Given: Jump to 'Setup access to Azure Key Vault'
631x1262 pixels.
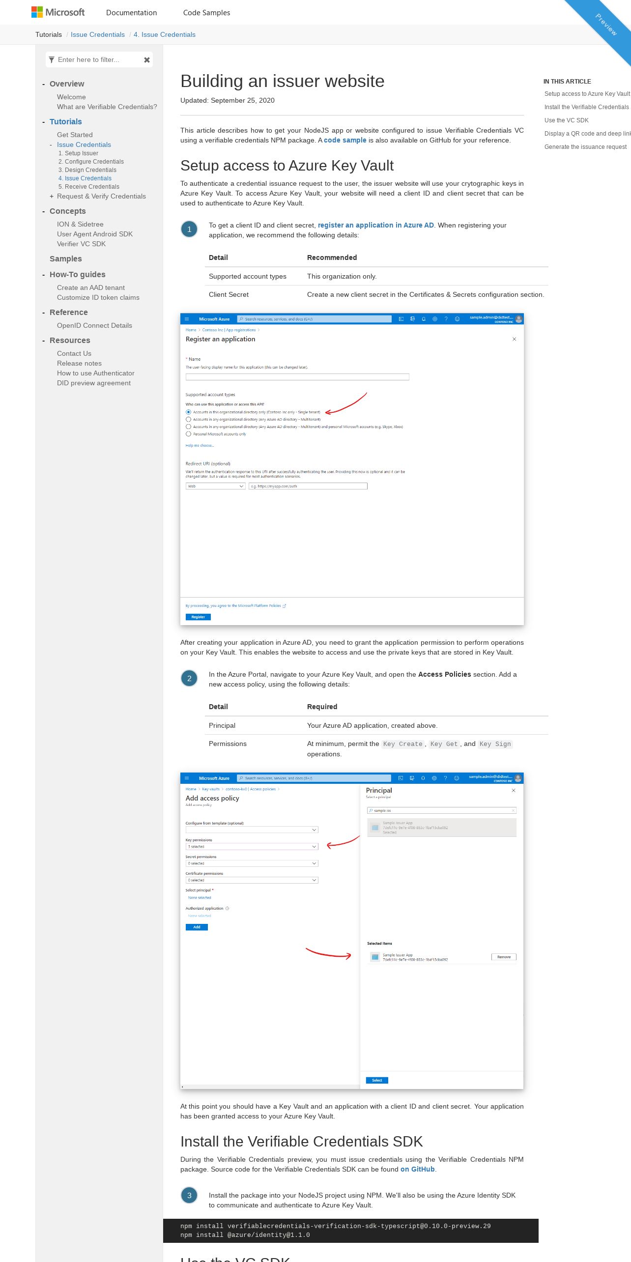Looking at the screenshot, I should coord(587,94).
